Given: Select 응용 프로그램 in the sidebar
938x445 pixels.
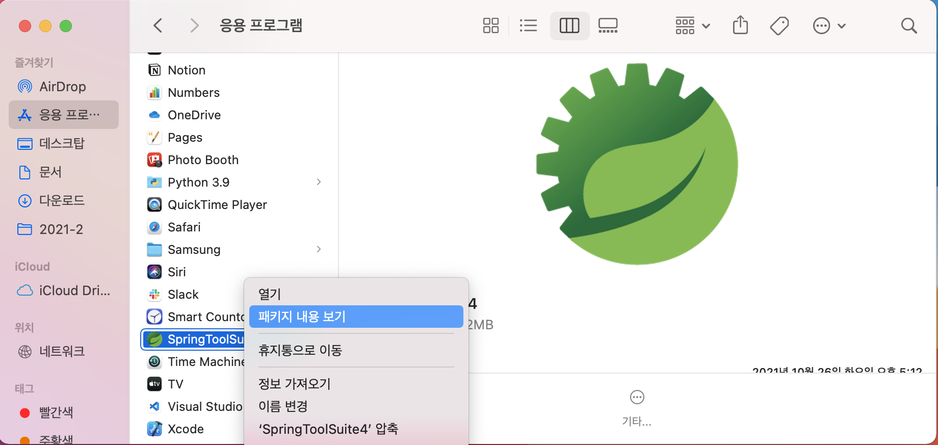Looking at the screenshot, I should pyautogui.click(x=64, y=115).
